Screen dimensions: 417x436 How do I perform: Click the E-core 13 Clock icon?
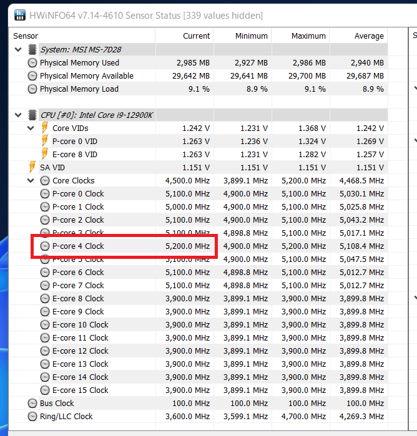coord(45,364)
